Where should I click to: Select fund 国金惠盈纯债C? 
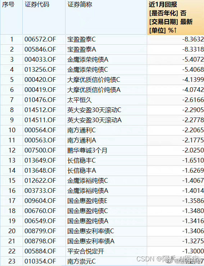[x=87, y=211]
